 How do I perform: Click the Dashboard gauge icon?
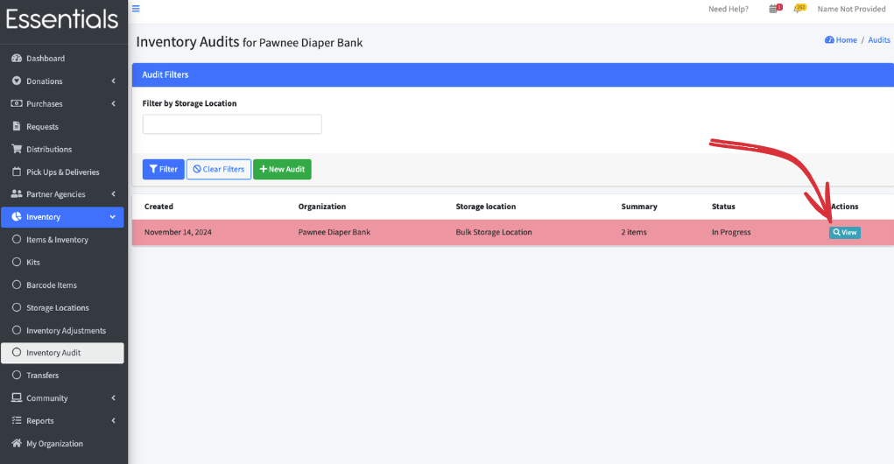[x=17, y=58]
